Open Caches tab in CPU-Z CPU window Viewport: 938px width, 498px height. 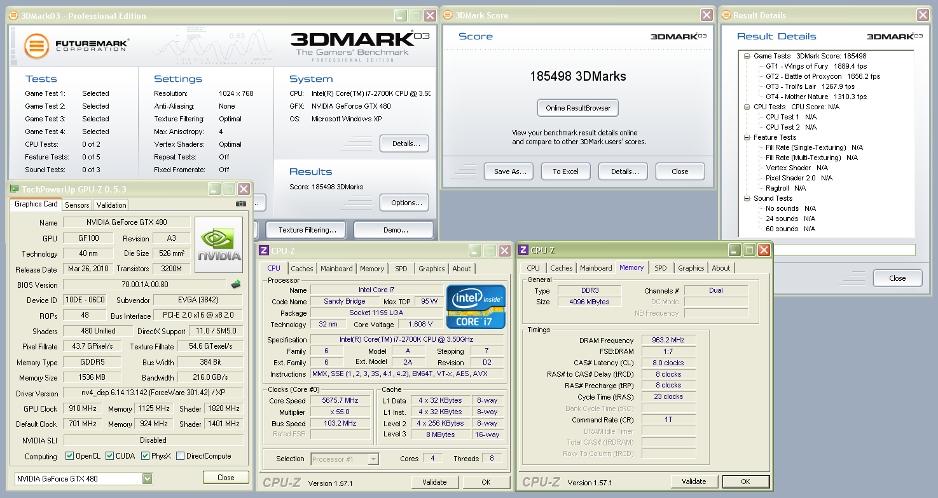point(302,269)
